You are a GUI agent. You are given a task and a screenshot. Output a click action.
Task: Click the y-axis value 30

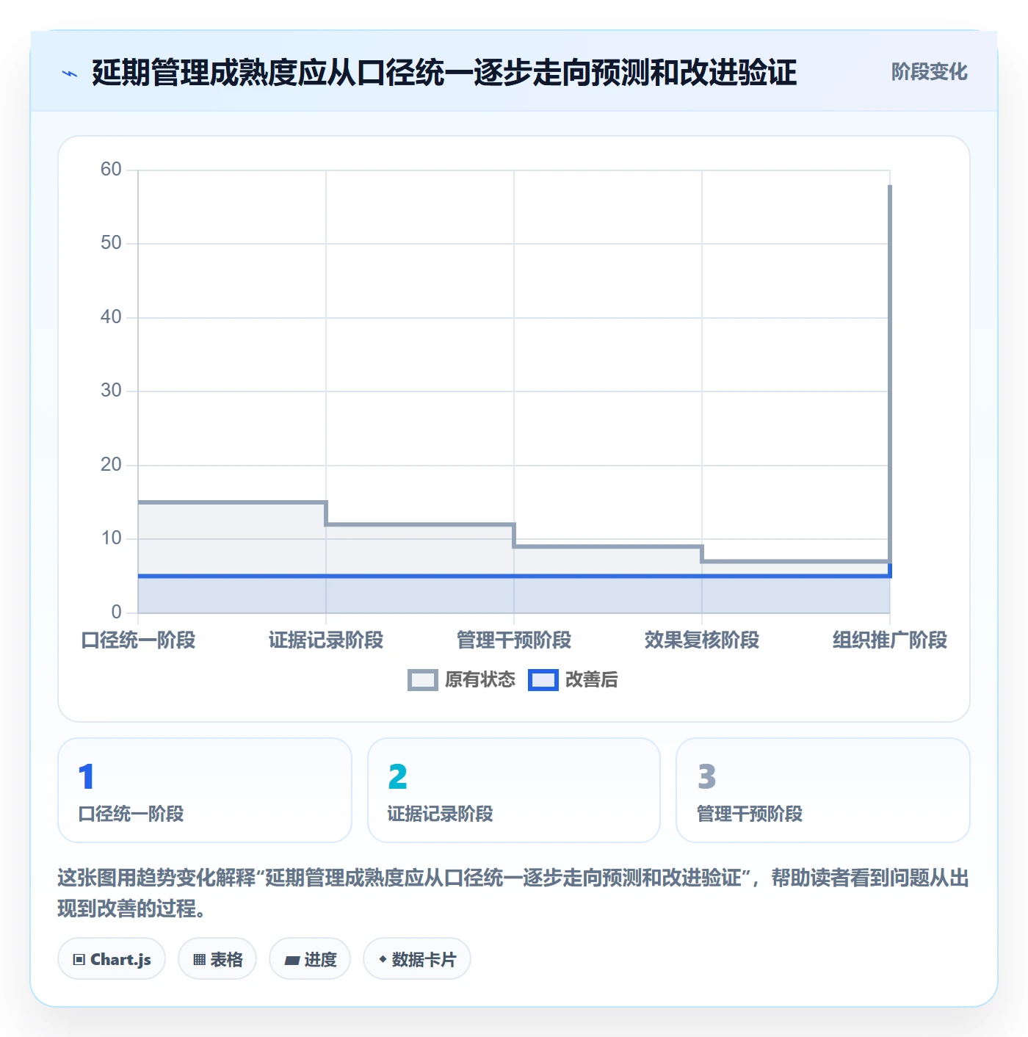click(111, 391)
